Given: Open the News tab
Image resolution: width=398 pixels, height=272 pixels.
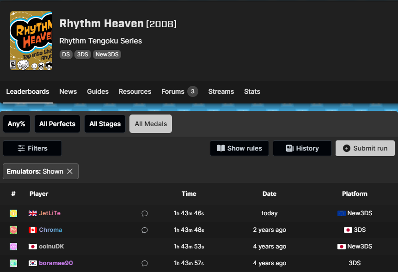Looking at the screenshot, I should (68, 91).
